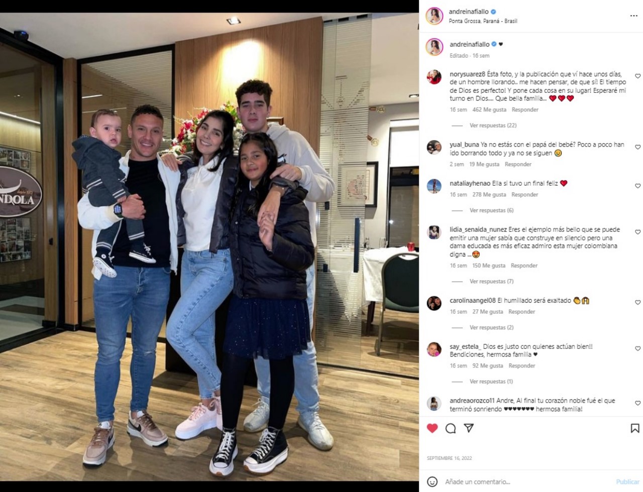Click the comment bubble icon
This screenshot has height=492, width=643.
[x=451, y=428]
